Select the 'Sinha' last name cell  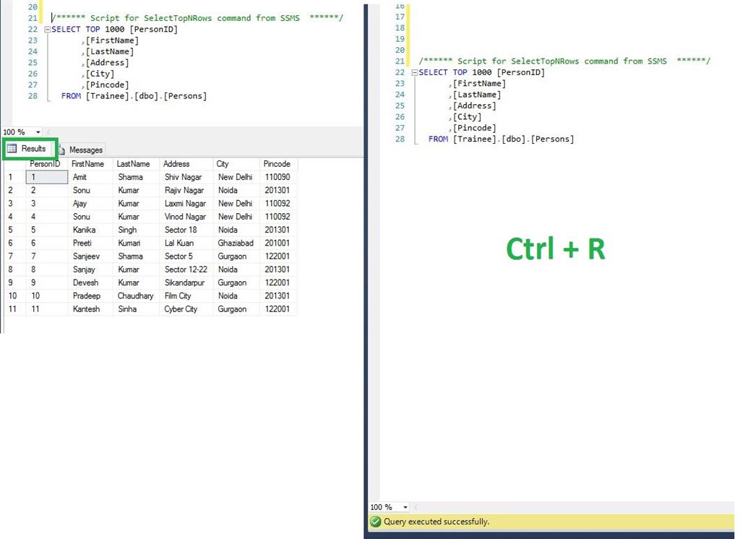137,309
